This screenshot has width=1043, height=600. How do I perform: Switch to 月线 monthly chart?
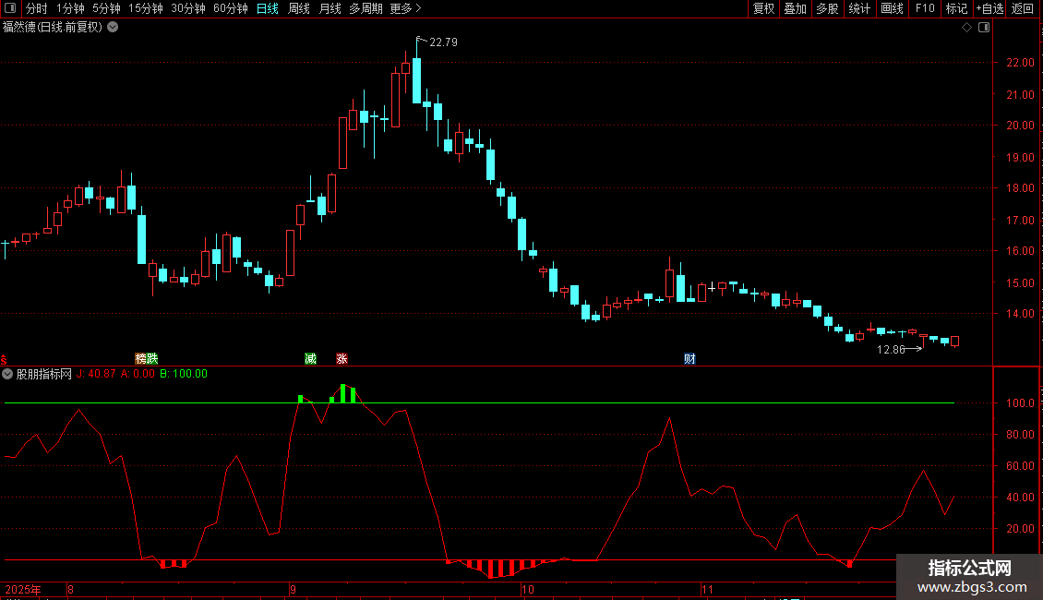click(330, 8)
